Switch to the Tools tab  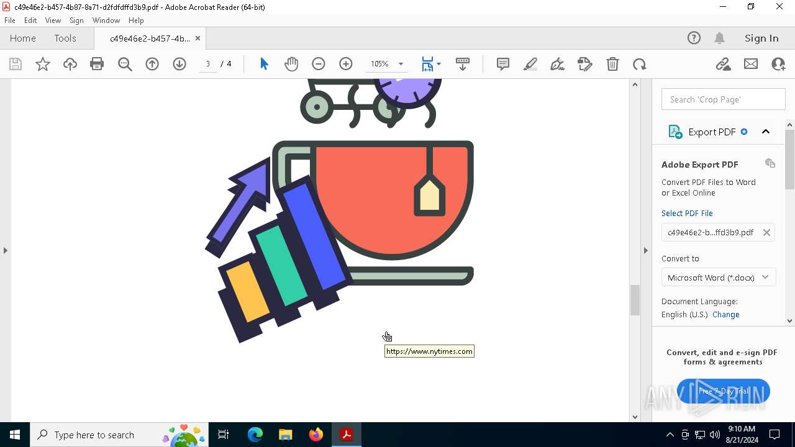tap(65, 38)
